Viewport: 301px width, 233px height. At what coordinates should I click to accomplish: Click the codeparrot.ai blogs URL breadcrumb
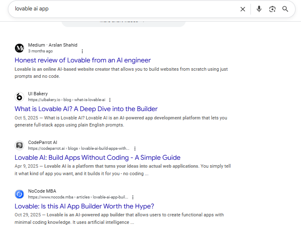pos(79,149)
